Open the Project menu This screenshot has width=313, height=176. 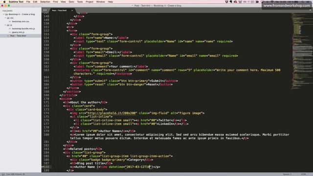tap(89, 2)
